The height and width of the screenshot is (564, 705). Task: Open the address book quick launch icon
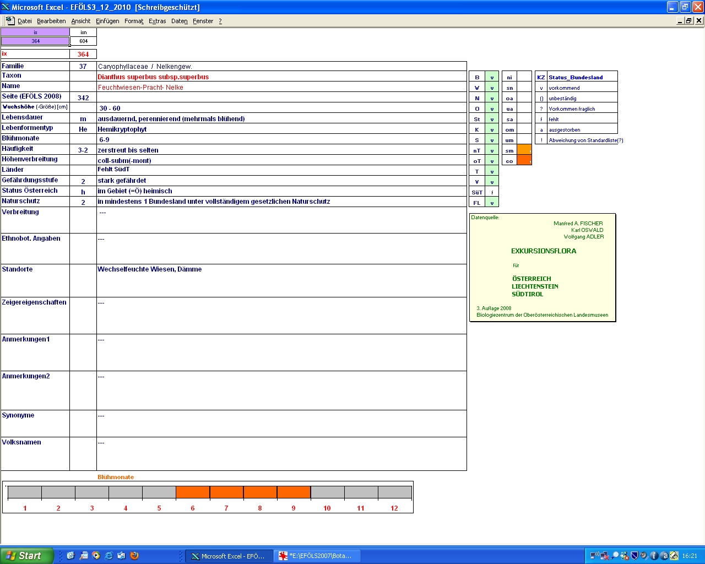pyautogui.click(x=83, y=556)
